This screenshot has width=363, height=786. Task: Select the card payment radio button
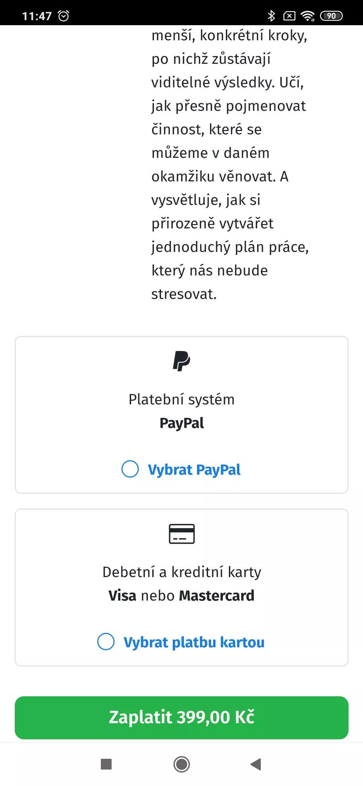[106, 642]
